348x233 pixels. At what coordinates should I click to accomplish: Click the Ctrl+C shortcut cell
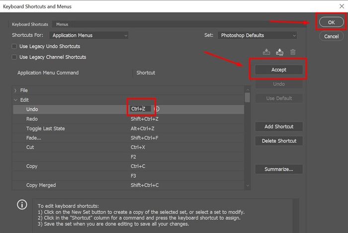tap(138, 166)
